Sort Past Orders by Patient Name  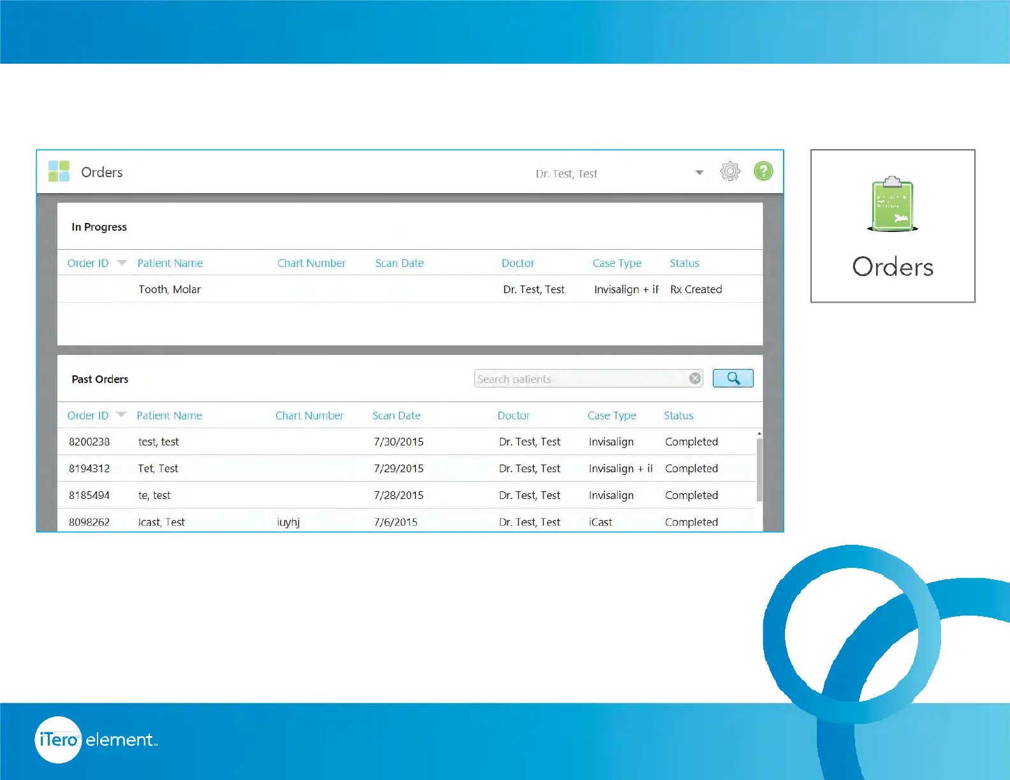coord(169,415)
